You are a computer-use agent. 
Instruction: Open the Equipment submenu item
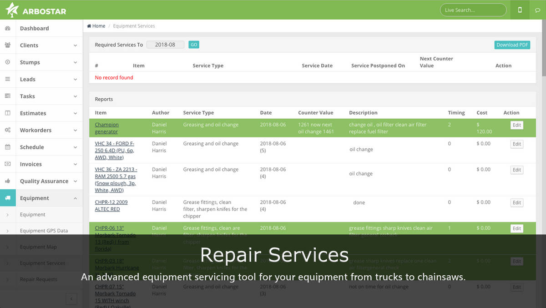point(32,215)
